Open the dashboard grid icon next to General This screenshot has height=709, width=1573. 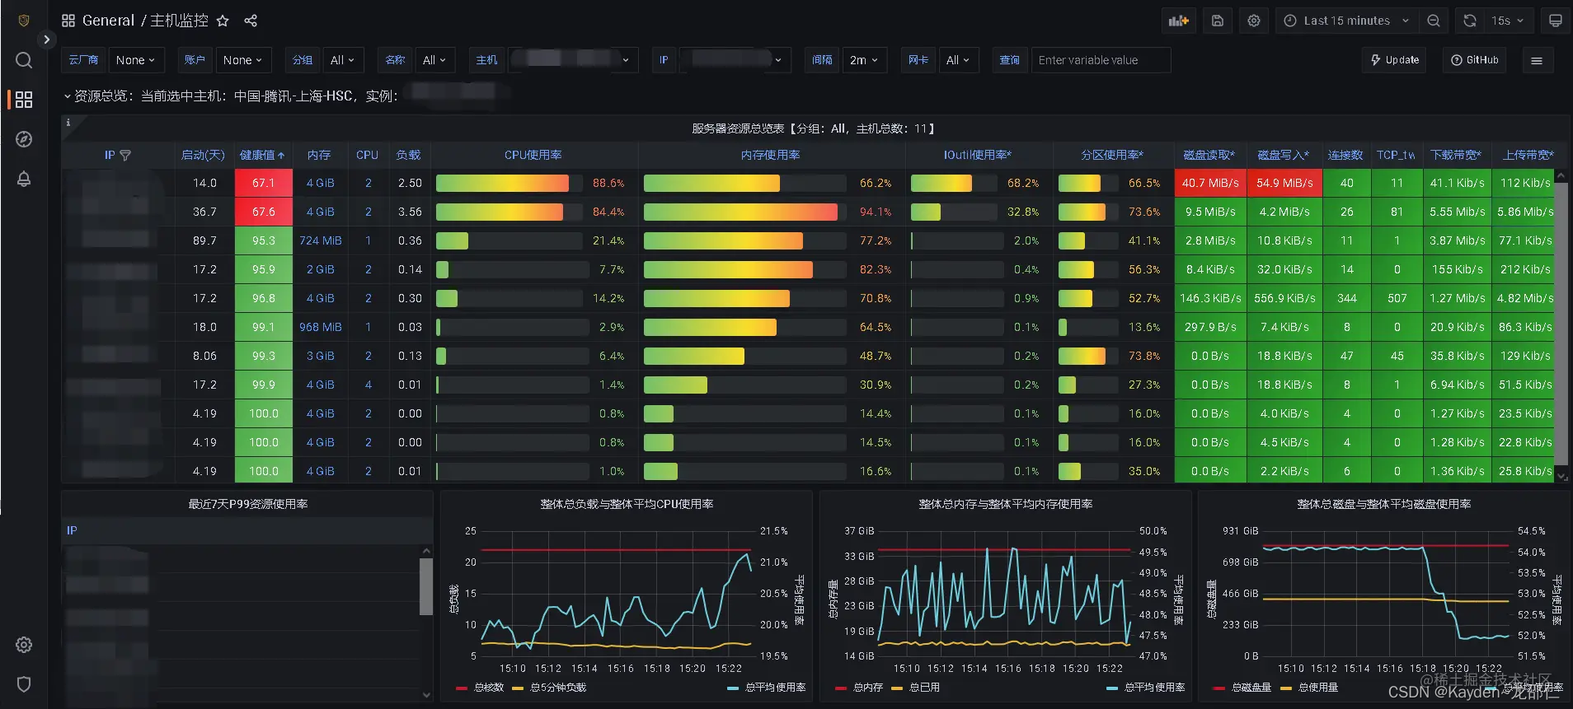point(68,21)
